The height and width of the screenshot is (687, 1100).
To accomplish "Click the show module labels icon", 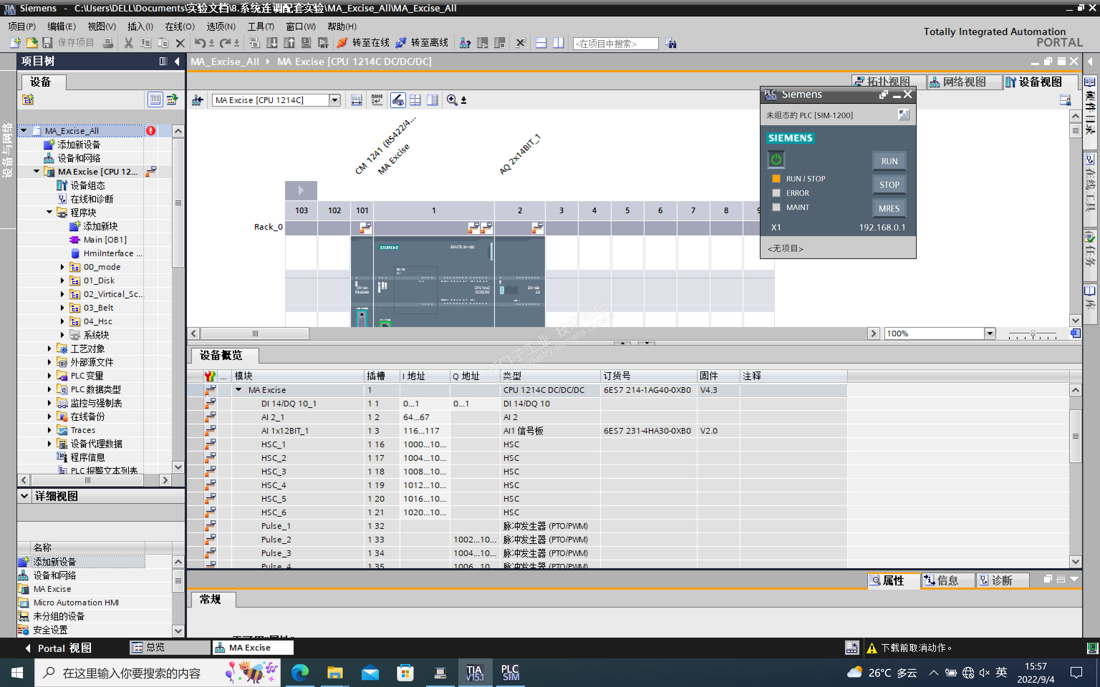I will (x=377, y=100).
